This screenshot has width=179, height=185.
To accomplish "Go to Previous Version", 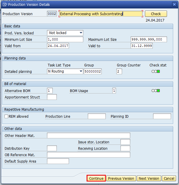I will (x=121, y=178).
